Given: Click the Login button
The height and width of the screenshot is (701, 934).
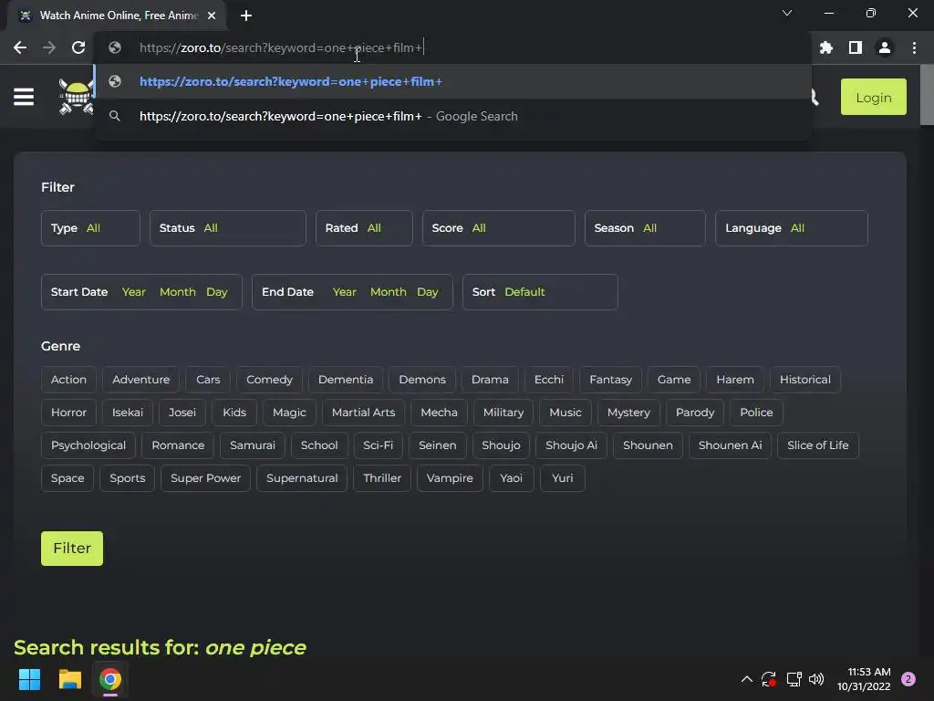Looking at the screenshot, I should click(873, 97).
